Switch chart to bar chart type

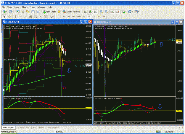85,12
